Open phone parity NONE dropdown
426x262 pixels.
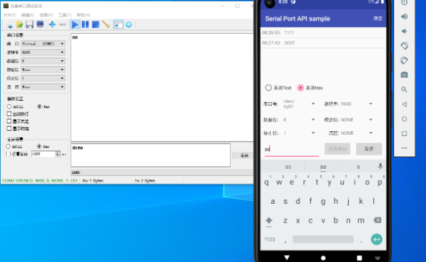356,120
